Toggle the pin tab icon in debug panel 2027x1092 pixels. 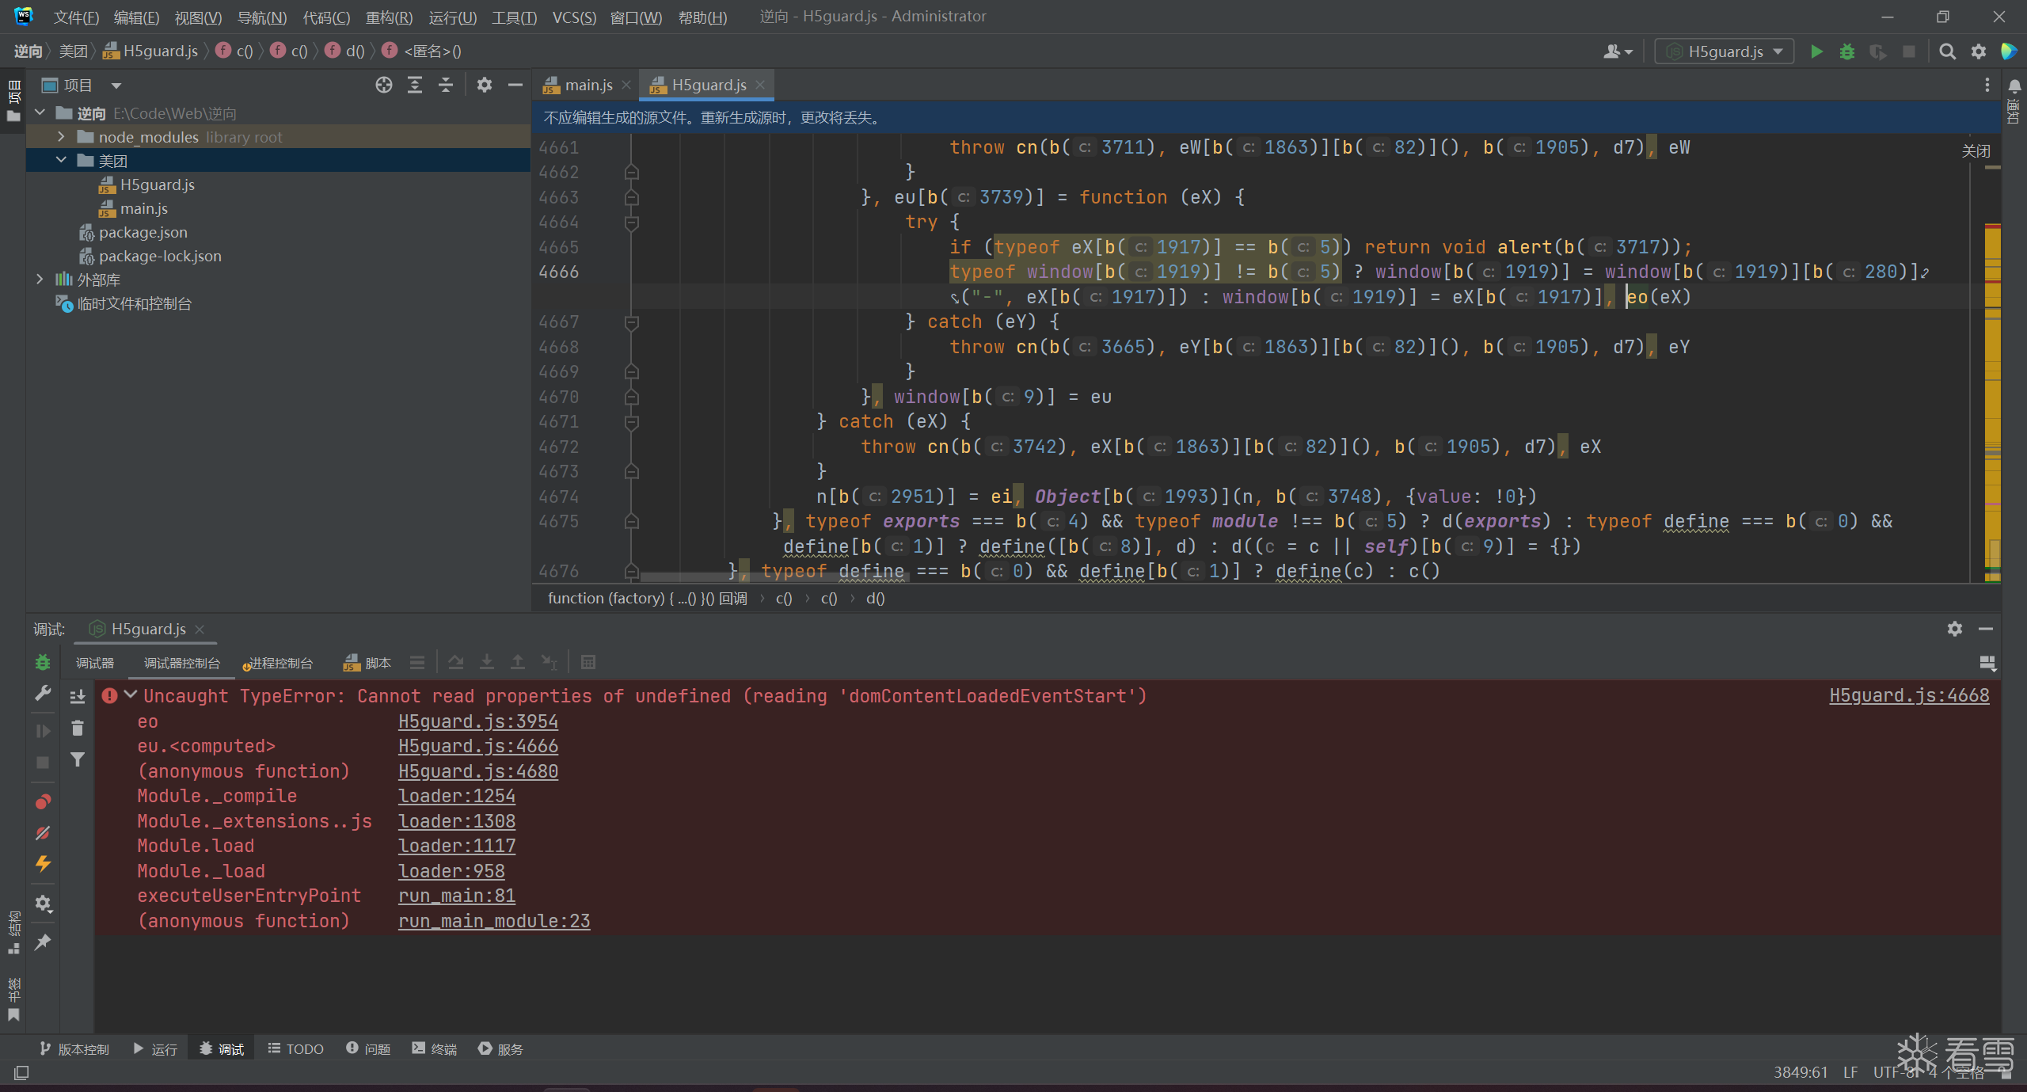43,942
